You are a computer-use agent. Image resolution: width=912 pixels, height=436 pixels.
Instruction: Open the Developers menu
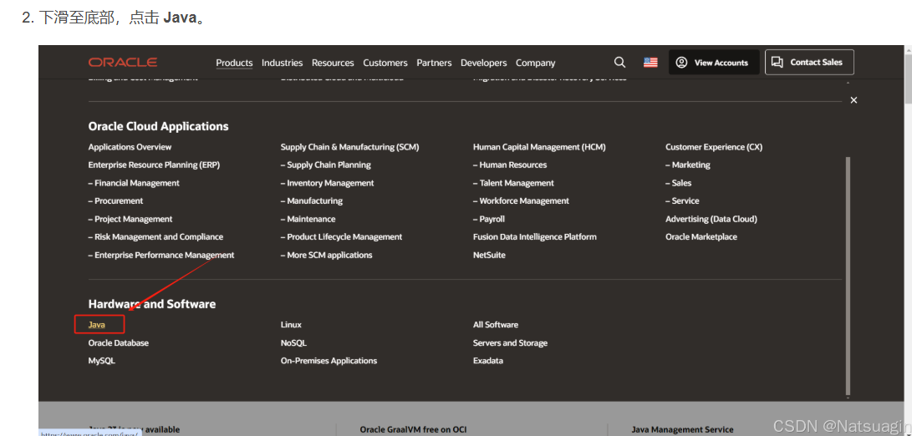coord(483,63)
